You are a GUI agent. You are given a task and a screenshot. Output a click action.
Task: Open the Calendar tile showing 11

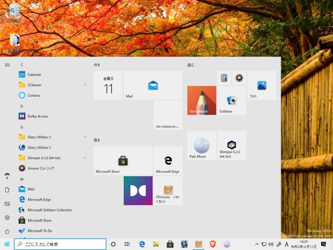108,85
